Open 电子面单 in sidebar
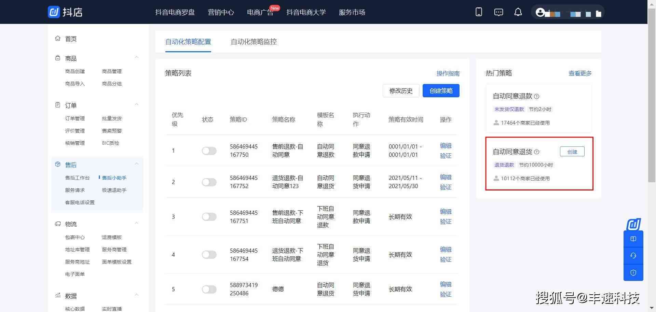Screen dimensions: 656x312 click(x=75, y=274)
